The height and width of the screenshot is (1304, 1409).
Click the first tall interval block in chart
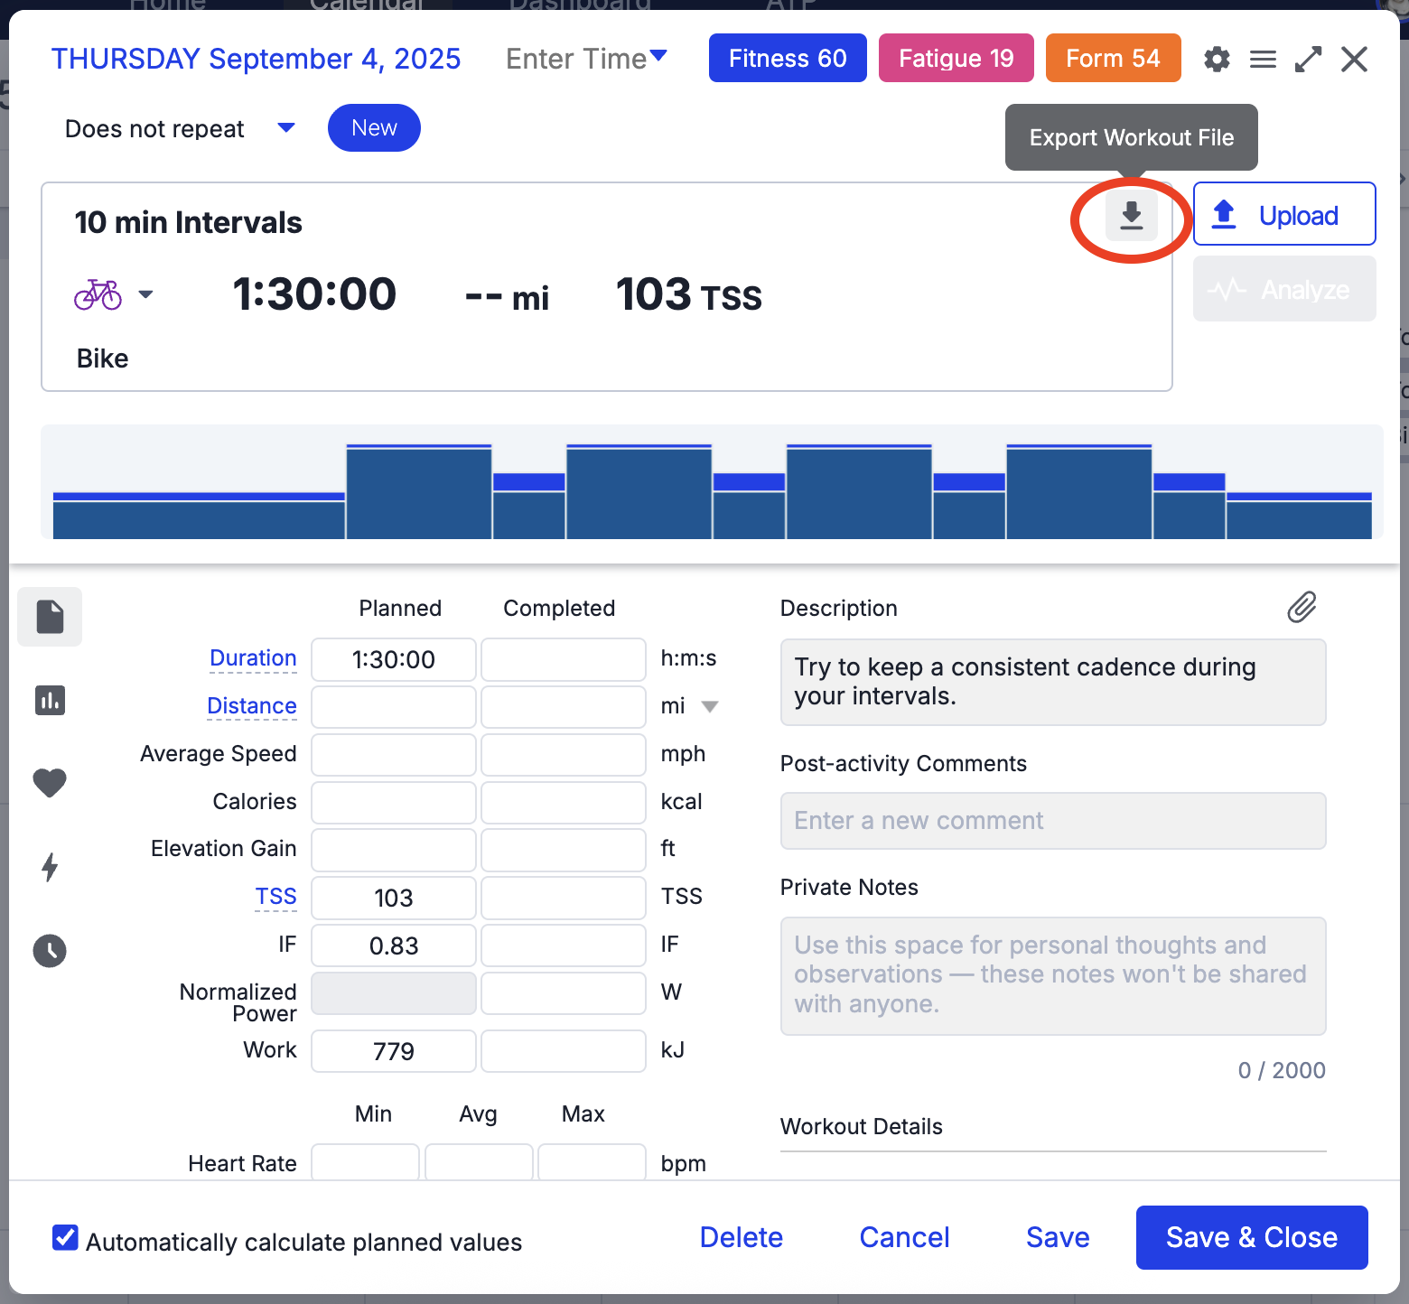point(419,492)
